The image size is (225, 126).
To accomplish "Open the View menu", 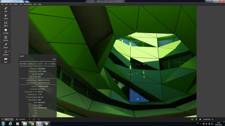I will pos(35,4).
